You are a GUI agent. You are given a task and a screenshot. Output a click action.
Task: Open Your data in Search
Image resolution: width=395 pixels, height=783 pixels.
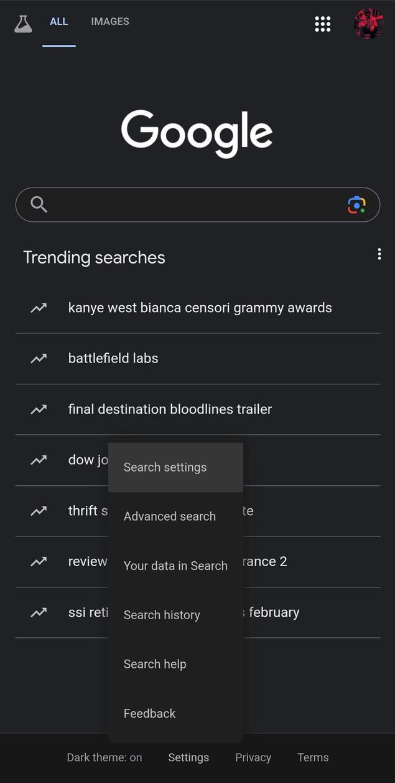[x=175, y=566]
